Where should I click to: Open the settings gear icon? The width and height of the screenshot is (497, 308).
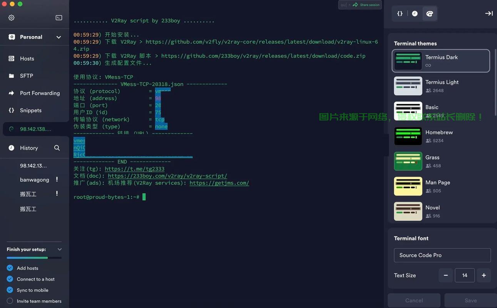[12, 18]
